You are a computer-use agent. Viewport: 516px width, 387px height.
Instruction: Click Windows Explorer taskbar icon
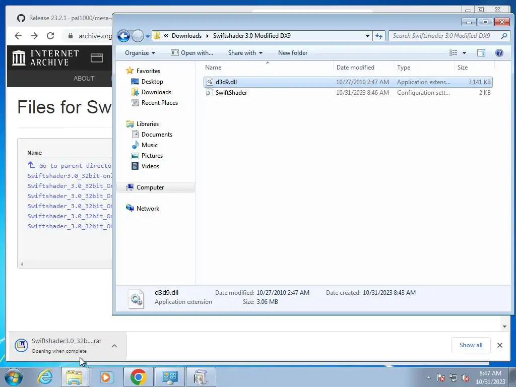pos(74,377)
